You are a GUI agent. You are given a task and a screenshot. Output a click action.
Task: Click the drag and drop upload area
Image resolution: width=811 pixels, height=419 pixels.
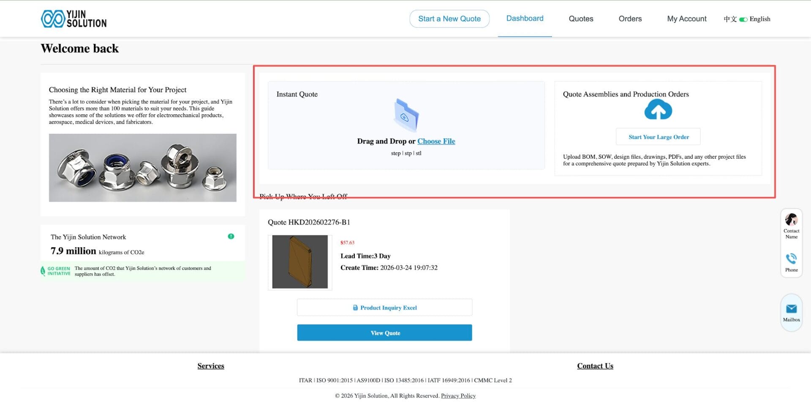(x=406, y=125)
